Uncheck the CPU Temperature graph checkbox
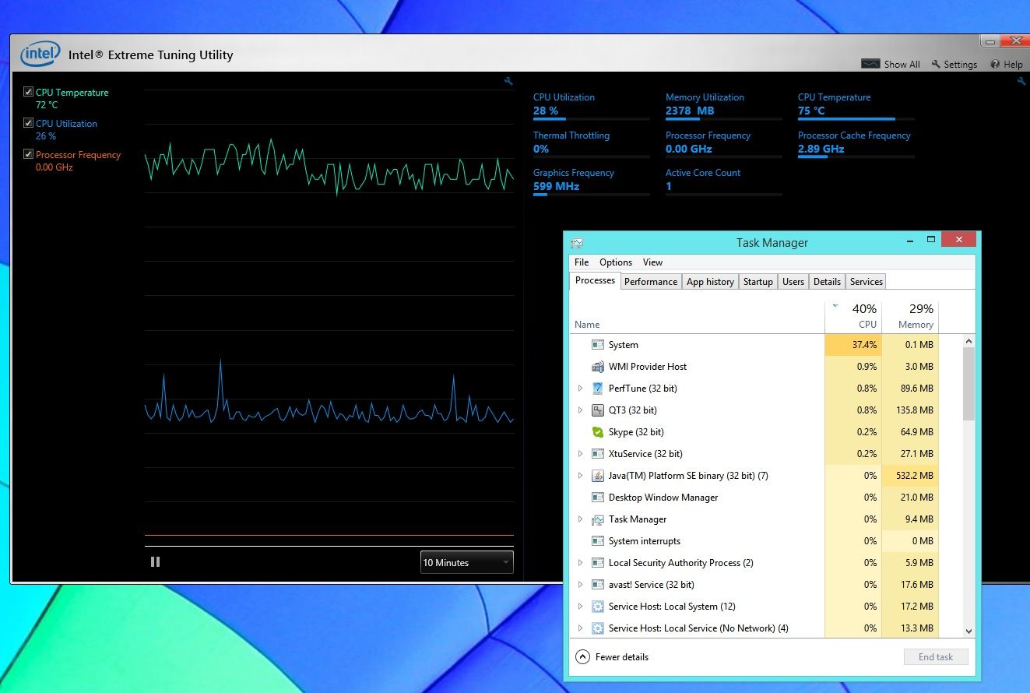This screenshot has height=693, width=1030. pyautogui.click(x=29, y=92)
